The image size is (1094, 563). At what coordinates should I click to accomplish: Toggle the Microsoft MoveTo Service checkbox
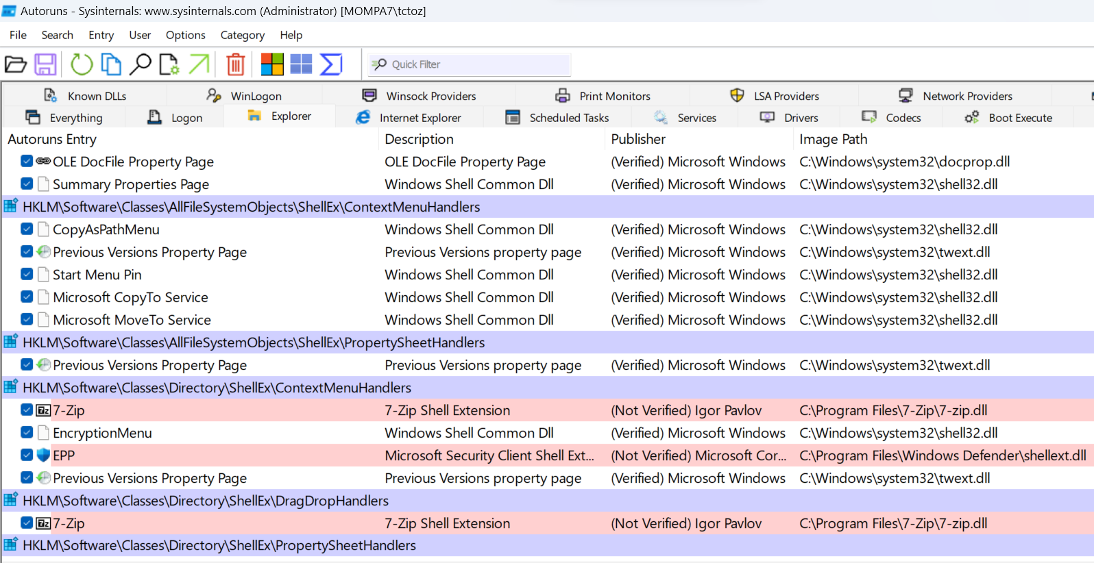tap(27, 319)
